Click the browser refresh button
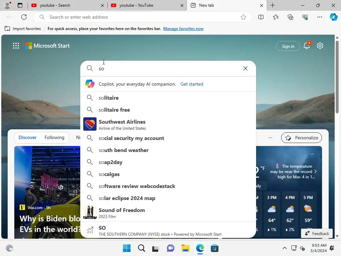 click(x=24, y=17)
